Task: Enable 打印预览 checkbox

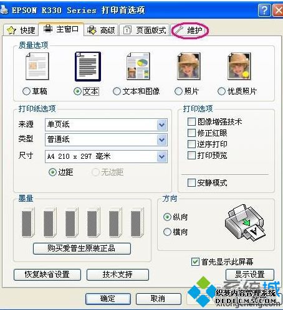Action: coord(191,155)
